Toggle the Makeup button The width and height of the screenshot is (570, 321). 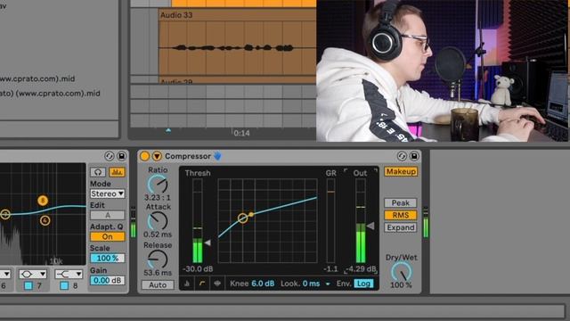click(401, 171)
